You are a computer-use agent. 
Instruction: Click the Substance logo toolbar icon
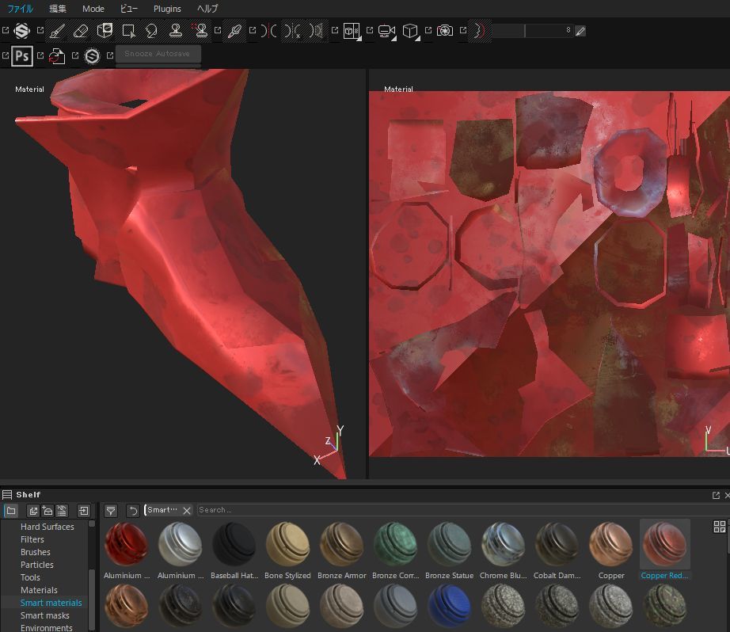[x=22, y=31]
